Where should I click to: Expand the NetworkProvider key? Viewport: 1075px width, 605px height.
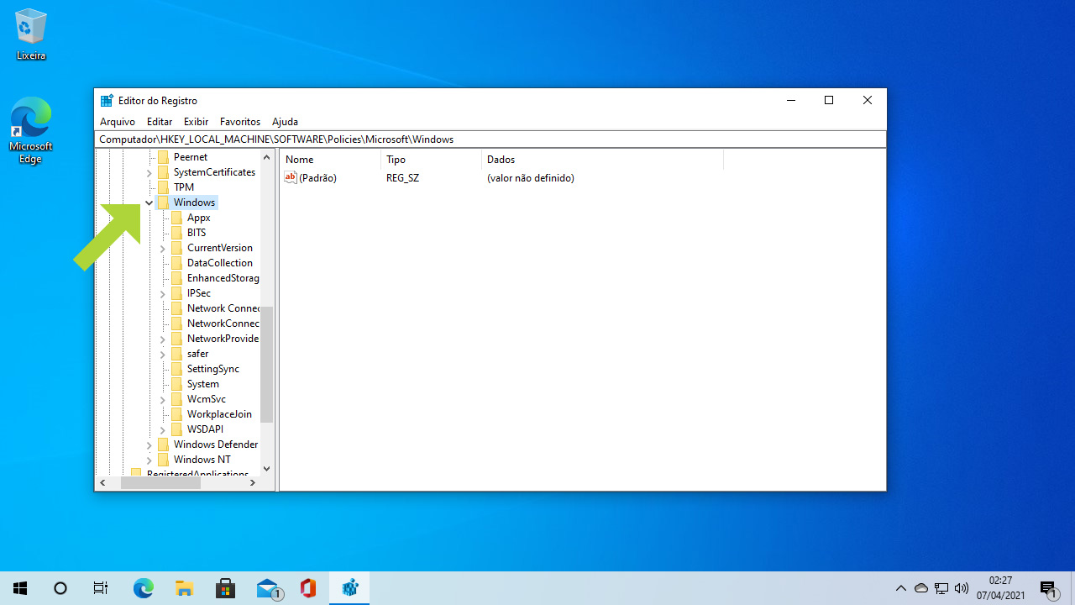163,339
